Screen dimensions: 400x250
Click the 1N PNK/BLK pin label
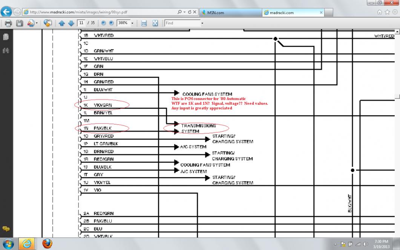click(97, 128)
